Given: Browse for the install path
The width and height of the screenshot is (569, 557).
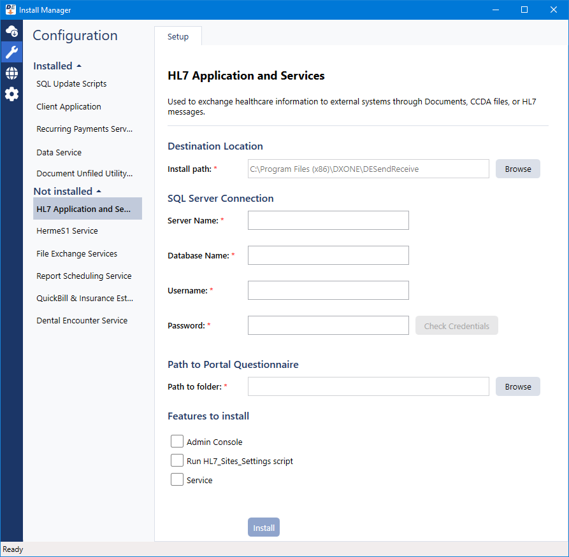Looking at the screenshot, I should point(517,169).
